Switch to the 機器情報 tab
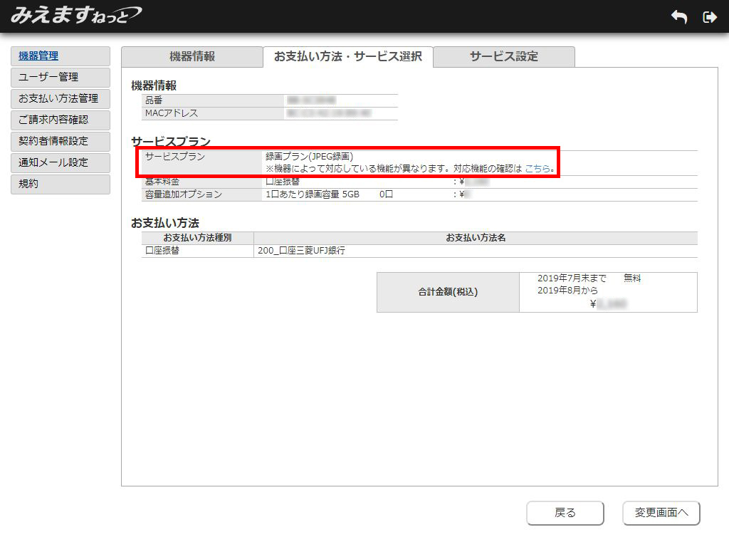 [x=192, y=57]
